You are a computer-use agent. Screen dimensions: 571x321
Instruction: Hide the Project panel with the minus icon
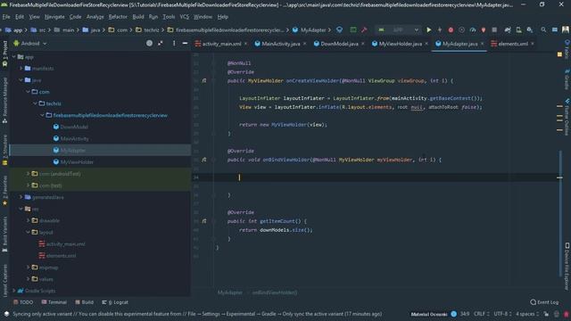185,43
